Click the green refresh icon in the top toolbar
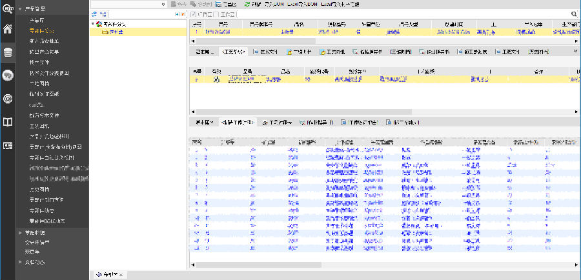This screenshot has width=581, height=280. (247, 4)
